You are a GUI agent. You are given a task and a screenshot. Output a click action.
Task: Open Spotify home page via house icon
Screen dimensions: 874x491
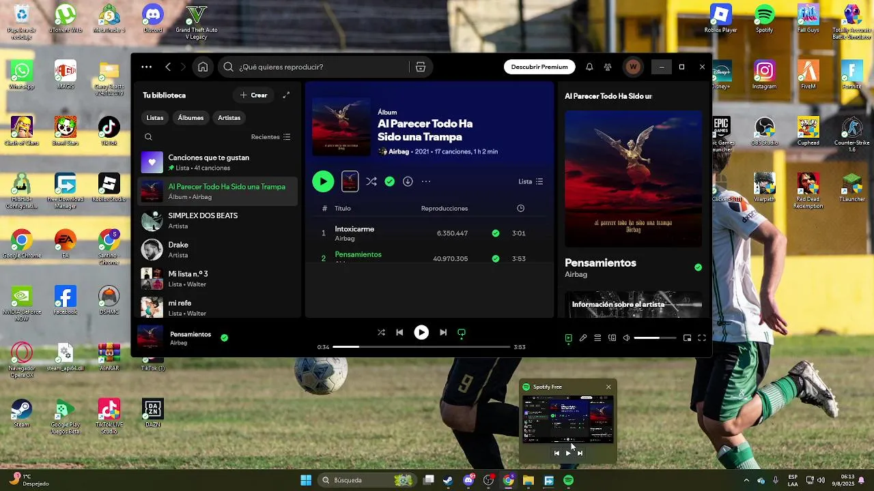(x=203, y=67)
